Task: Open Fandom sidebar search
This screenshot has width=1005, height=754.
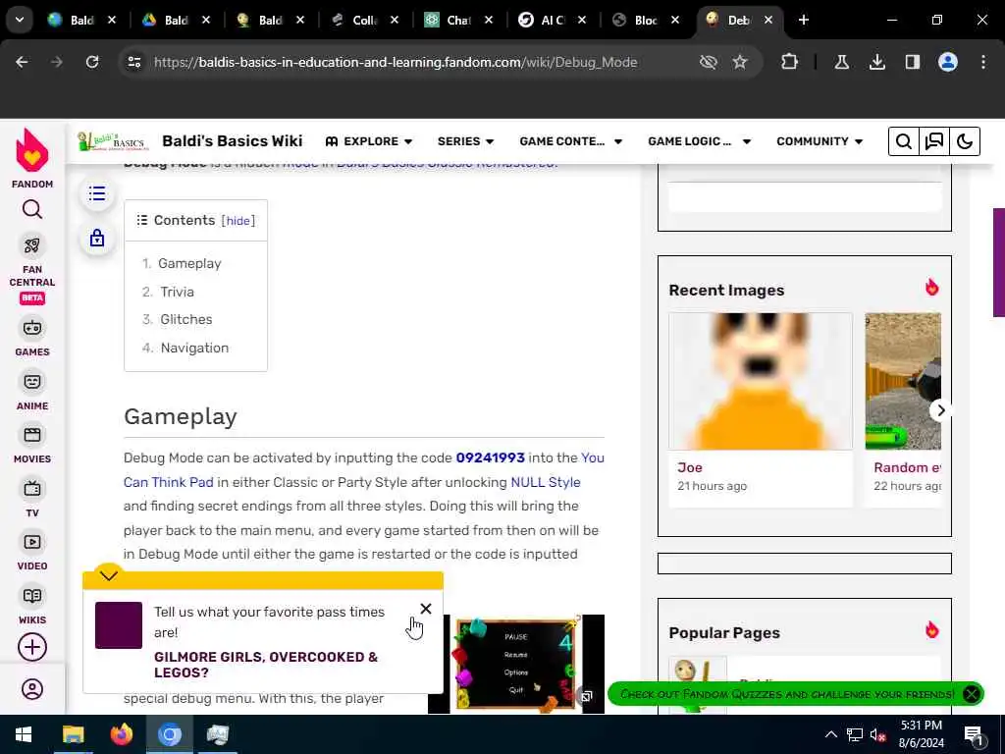Action: (32, 210)
